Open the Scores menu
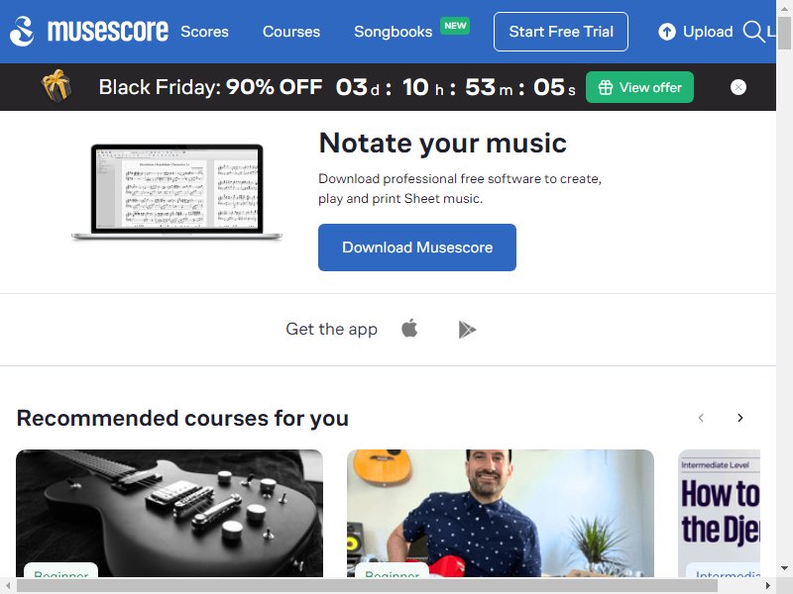793x594 pixels. [204, 32]
